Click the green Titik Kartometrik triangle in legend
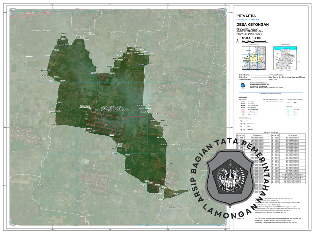314x235 pixels. [244, 114]
